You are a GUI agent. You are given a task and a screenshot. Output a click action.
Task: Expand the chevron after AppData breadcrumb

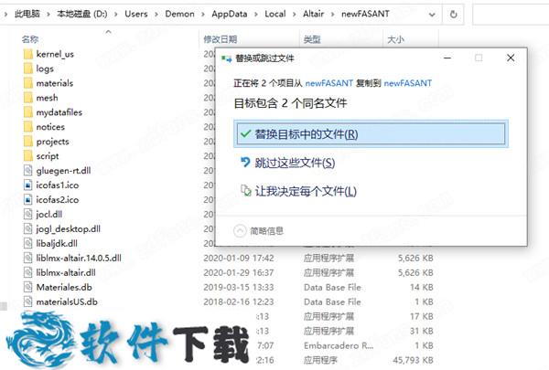pos(256,15)
